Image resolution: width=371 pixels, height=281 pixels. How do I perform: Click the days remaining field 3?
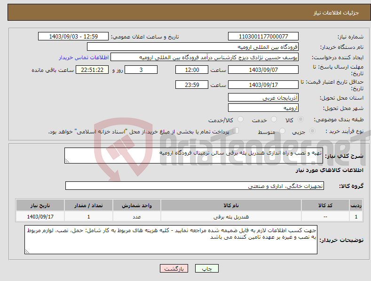point(141,70)
